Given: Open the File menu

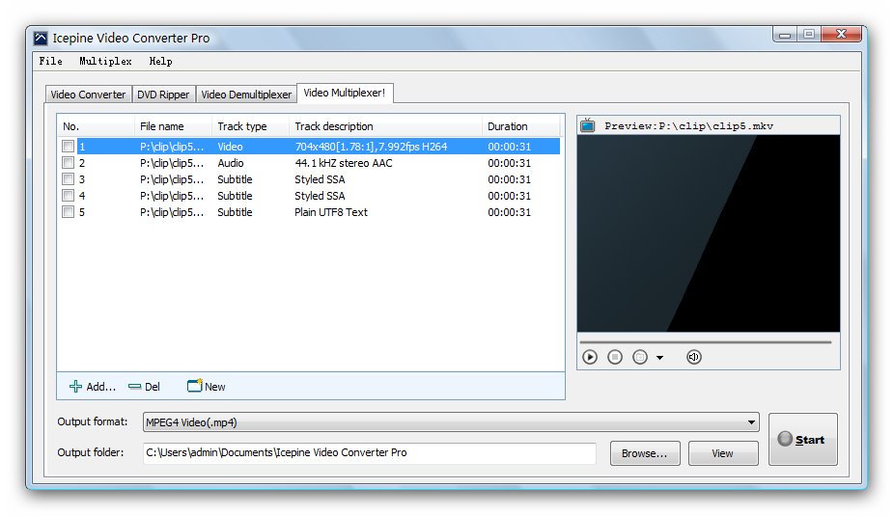Looking at the screenshot, I should click(51, 61).
